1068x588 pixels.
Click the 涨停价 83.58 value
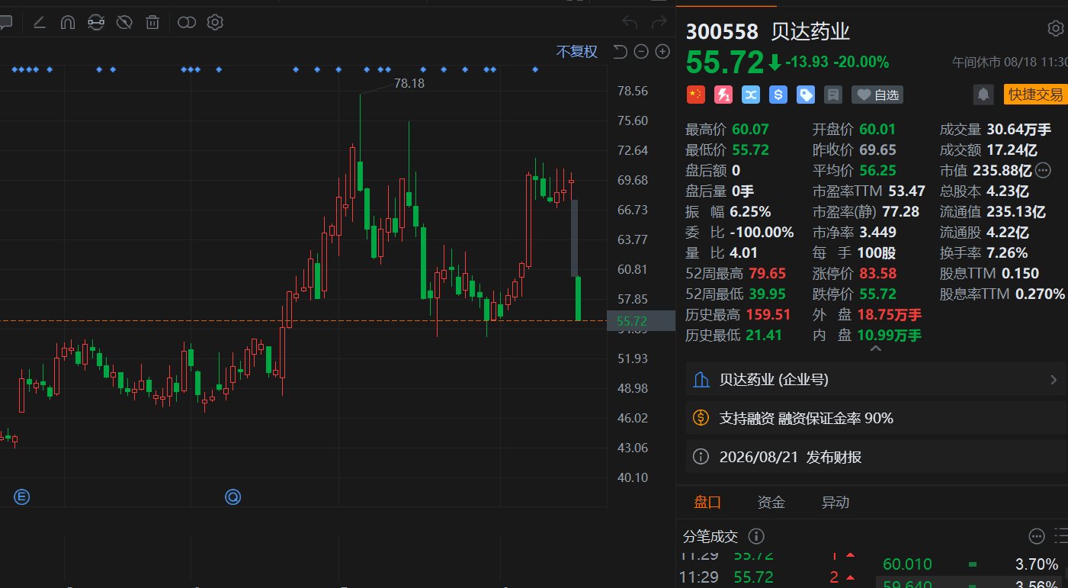point(878,273)
